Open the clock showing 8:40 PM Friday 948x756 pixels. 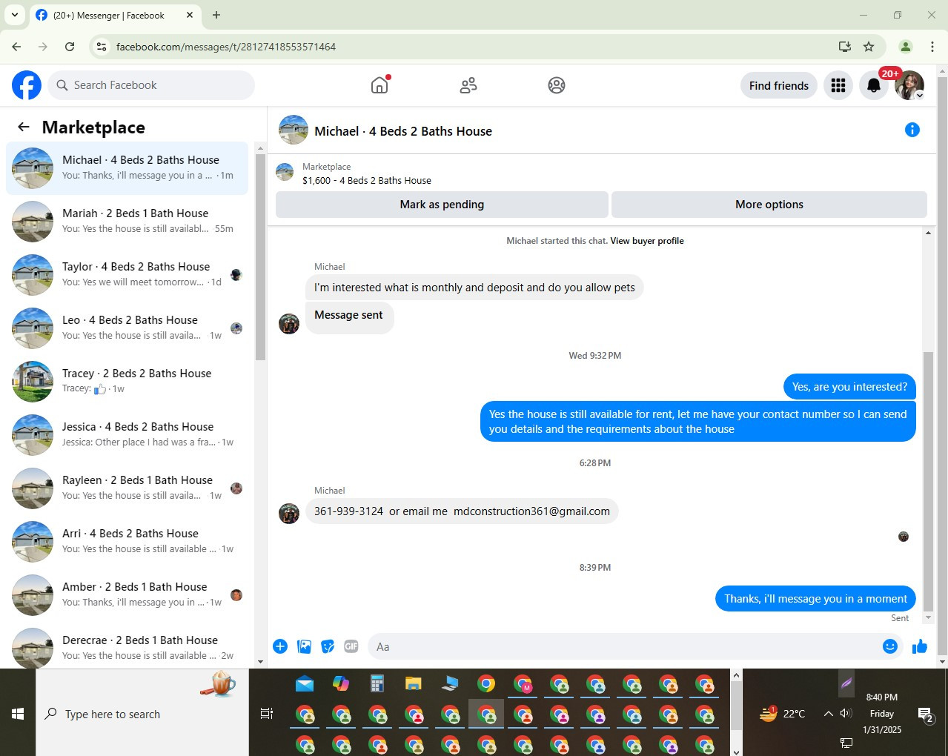click(x=882, y=714)
